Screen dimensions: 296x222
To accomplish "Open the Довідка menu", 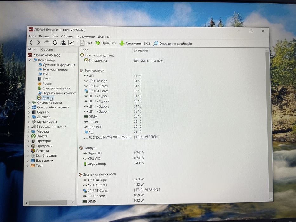I will click(x=104, y=36).
